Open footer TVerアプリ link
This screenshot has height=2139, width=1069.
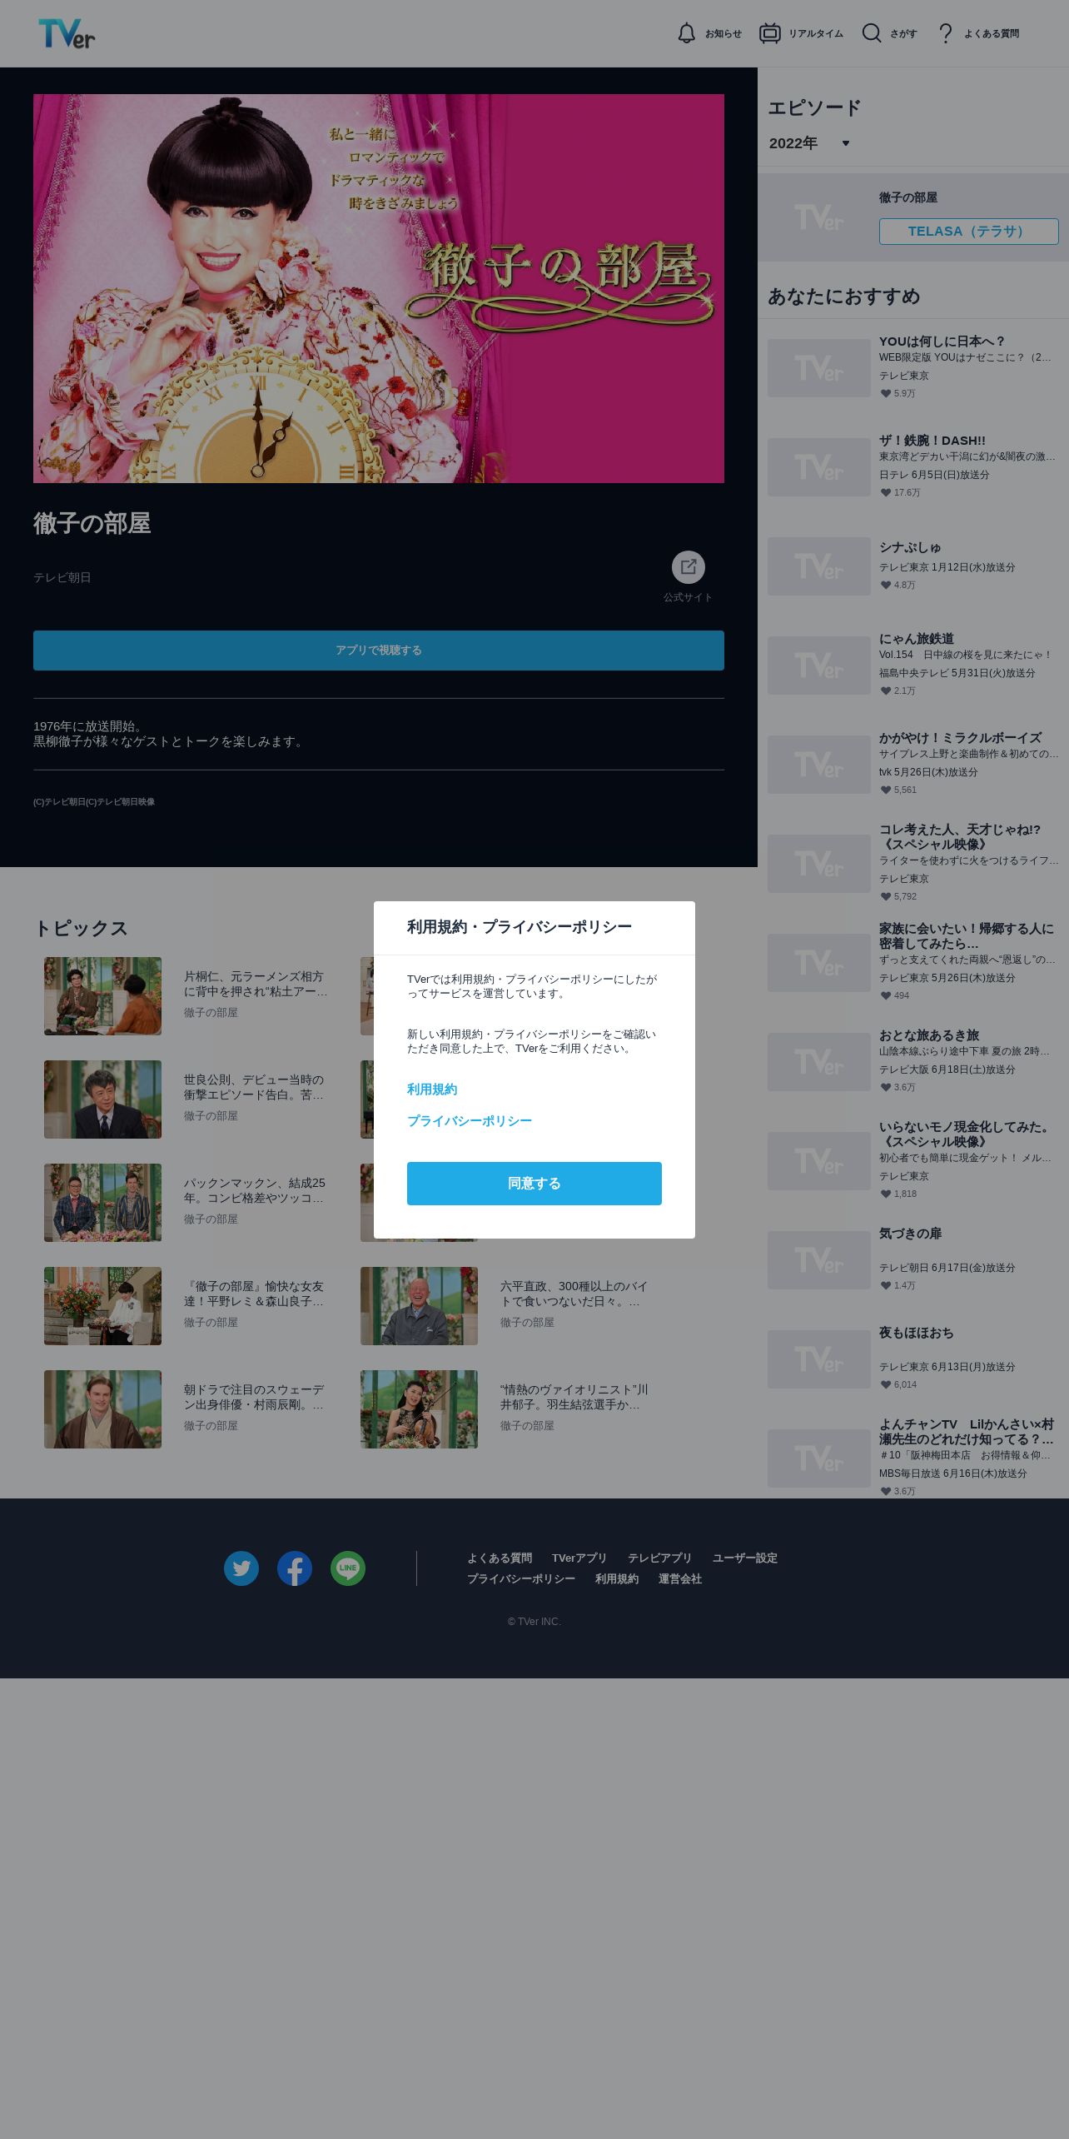coord(579,1558)
